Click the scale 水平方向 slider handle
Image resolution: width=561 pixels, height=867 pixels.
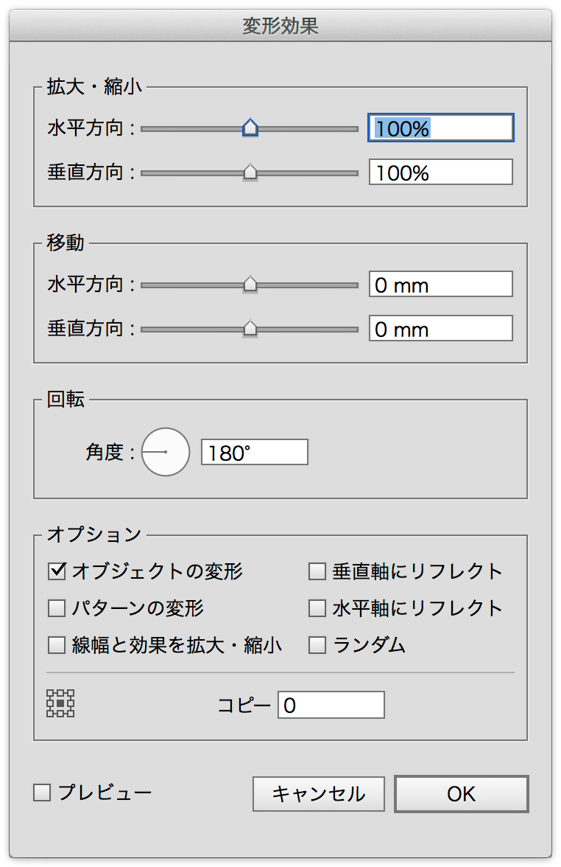point(250,128)
